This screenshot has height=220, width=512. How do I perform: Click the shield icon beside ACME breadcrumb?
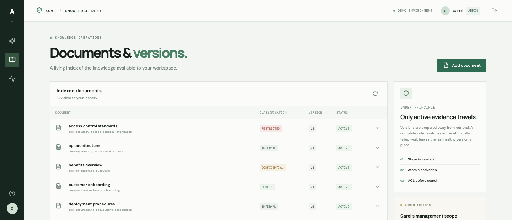coord(39,10)
